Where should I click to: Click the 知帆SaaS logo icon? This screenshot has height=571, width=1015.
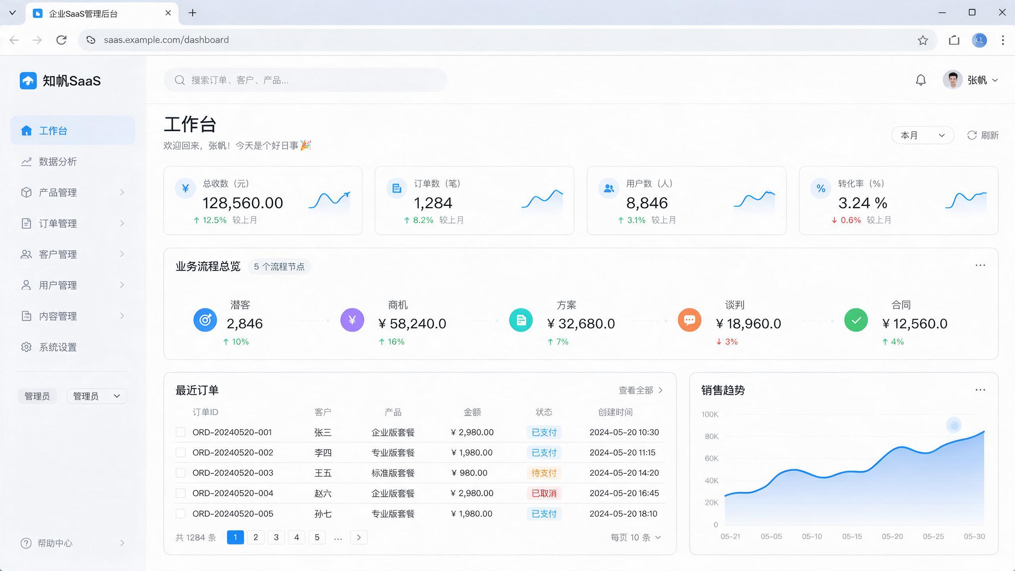(28, 80)
